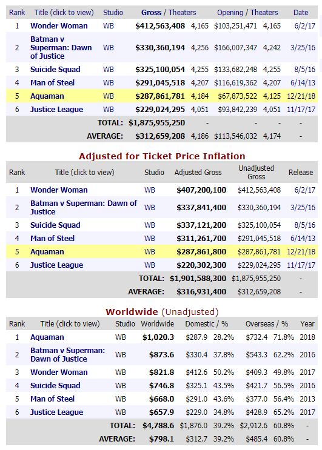This screenshot has width=322, height=450.
Task: Sort top table by Gross header
Action: click(151, 13)
